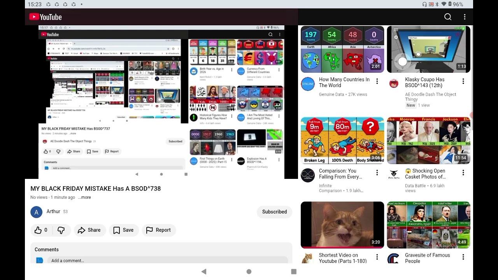This screenshot has width=498, height=280.
Task: Dislike the video with the thumbs-down
Action: 61,230
